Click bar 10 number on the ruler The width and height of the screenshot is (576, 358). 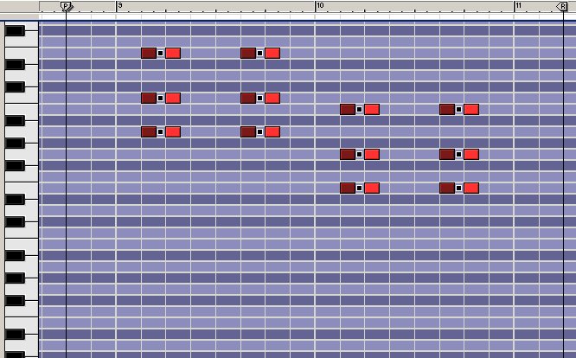[x=319, y=6]
